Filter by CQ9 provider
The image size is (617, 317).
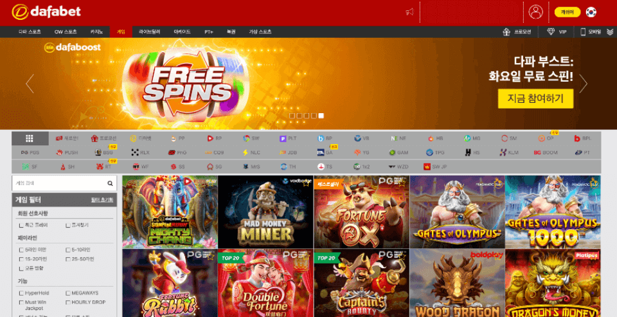(215, 152)
